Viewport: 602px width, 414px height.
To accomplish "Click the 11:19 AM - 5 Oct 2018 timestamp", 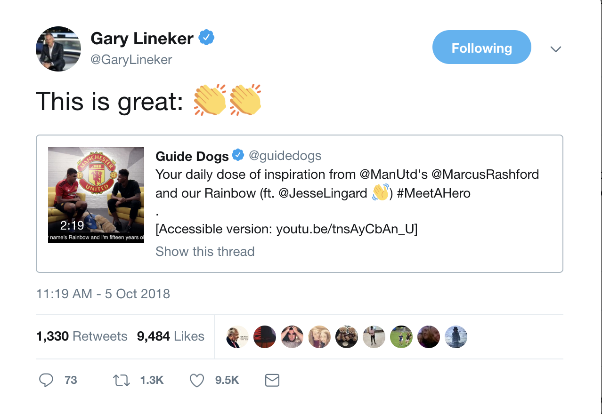I will [103, 294].
